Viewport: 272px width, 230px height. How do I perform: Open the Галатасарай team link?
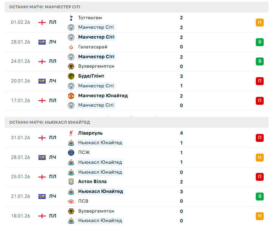coord(92,47)
